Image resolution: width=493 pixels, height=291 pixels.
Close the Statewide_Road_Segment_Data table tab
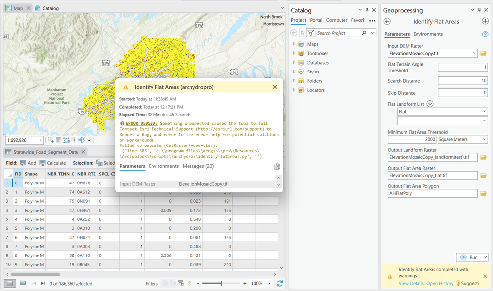point(83,152)
